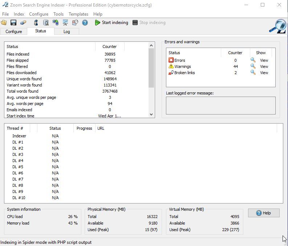Click the Progress column header
This screenshot has height=246, width=288.
[x=84, y=128]
